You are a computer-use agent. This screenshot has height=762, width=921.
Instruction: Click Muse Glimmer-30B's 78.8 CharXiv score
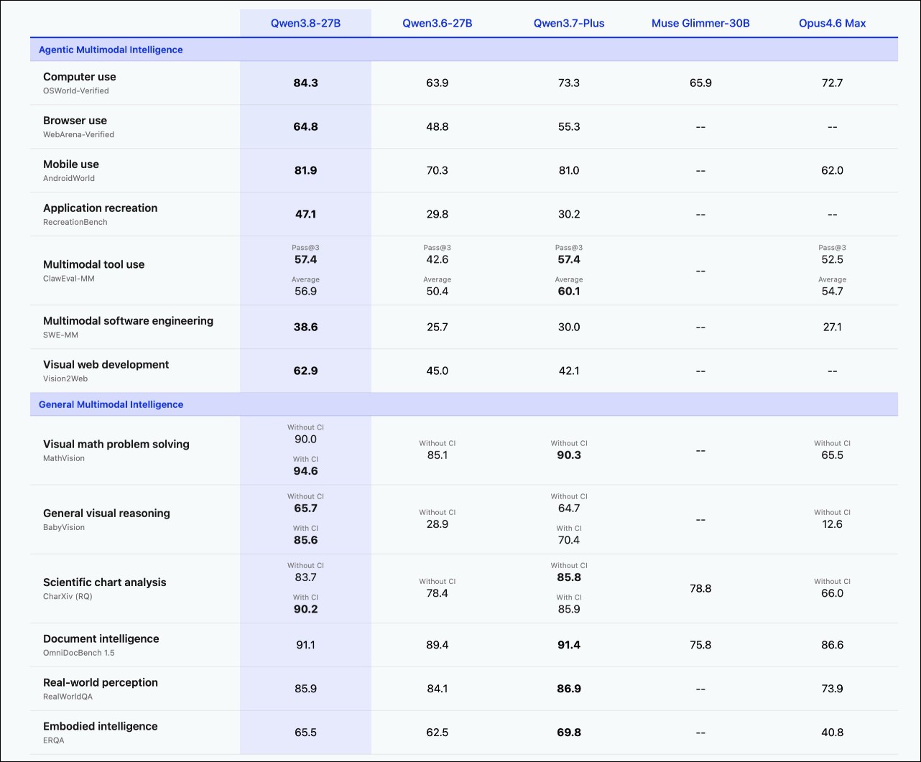coord(700,589)
